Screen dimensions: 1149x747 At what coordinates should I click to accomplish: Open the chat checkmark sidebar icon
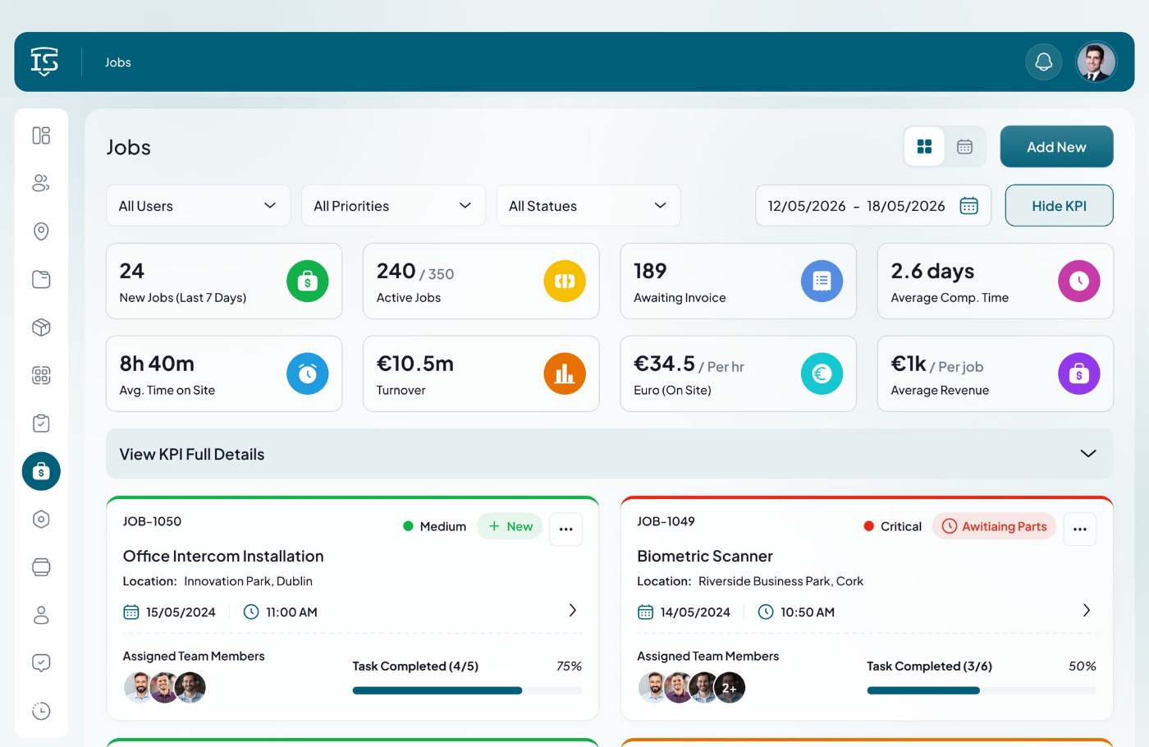[x=41, y=662]
